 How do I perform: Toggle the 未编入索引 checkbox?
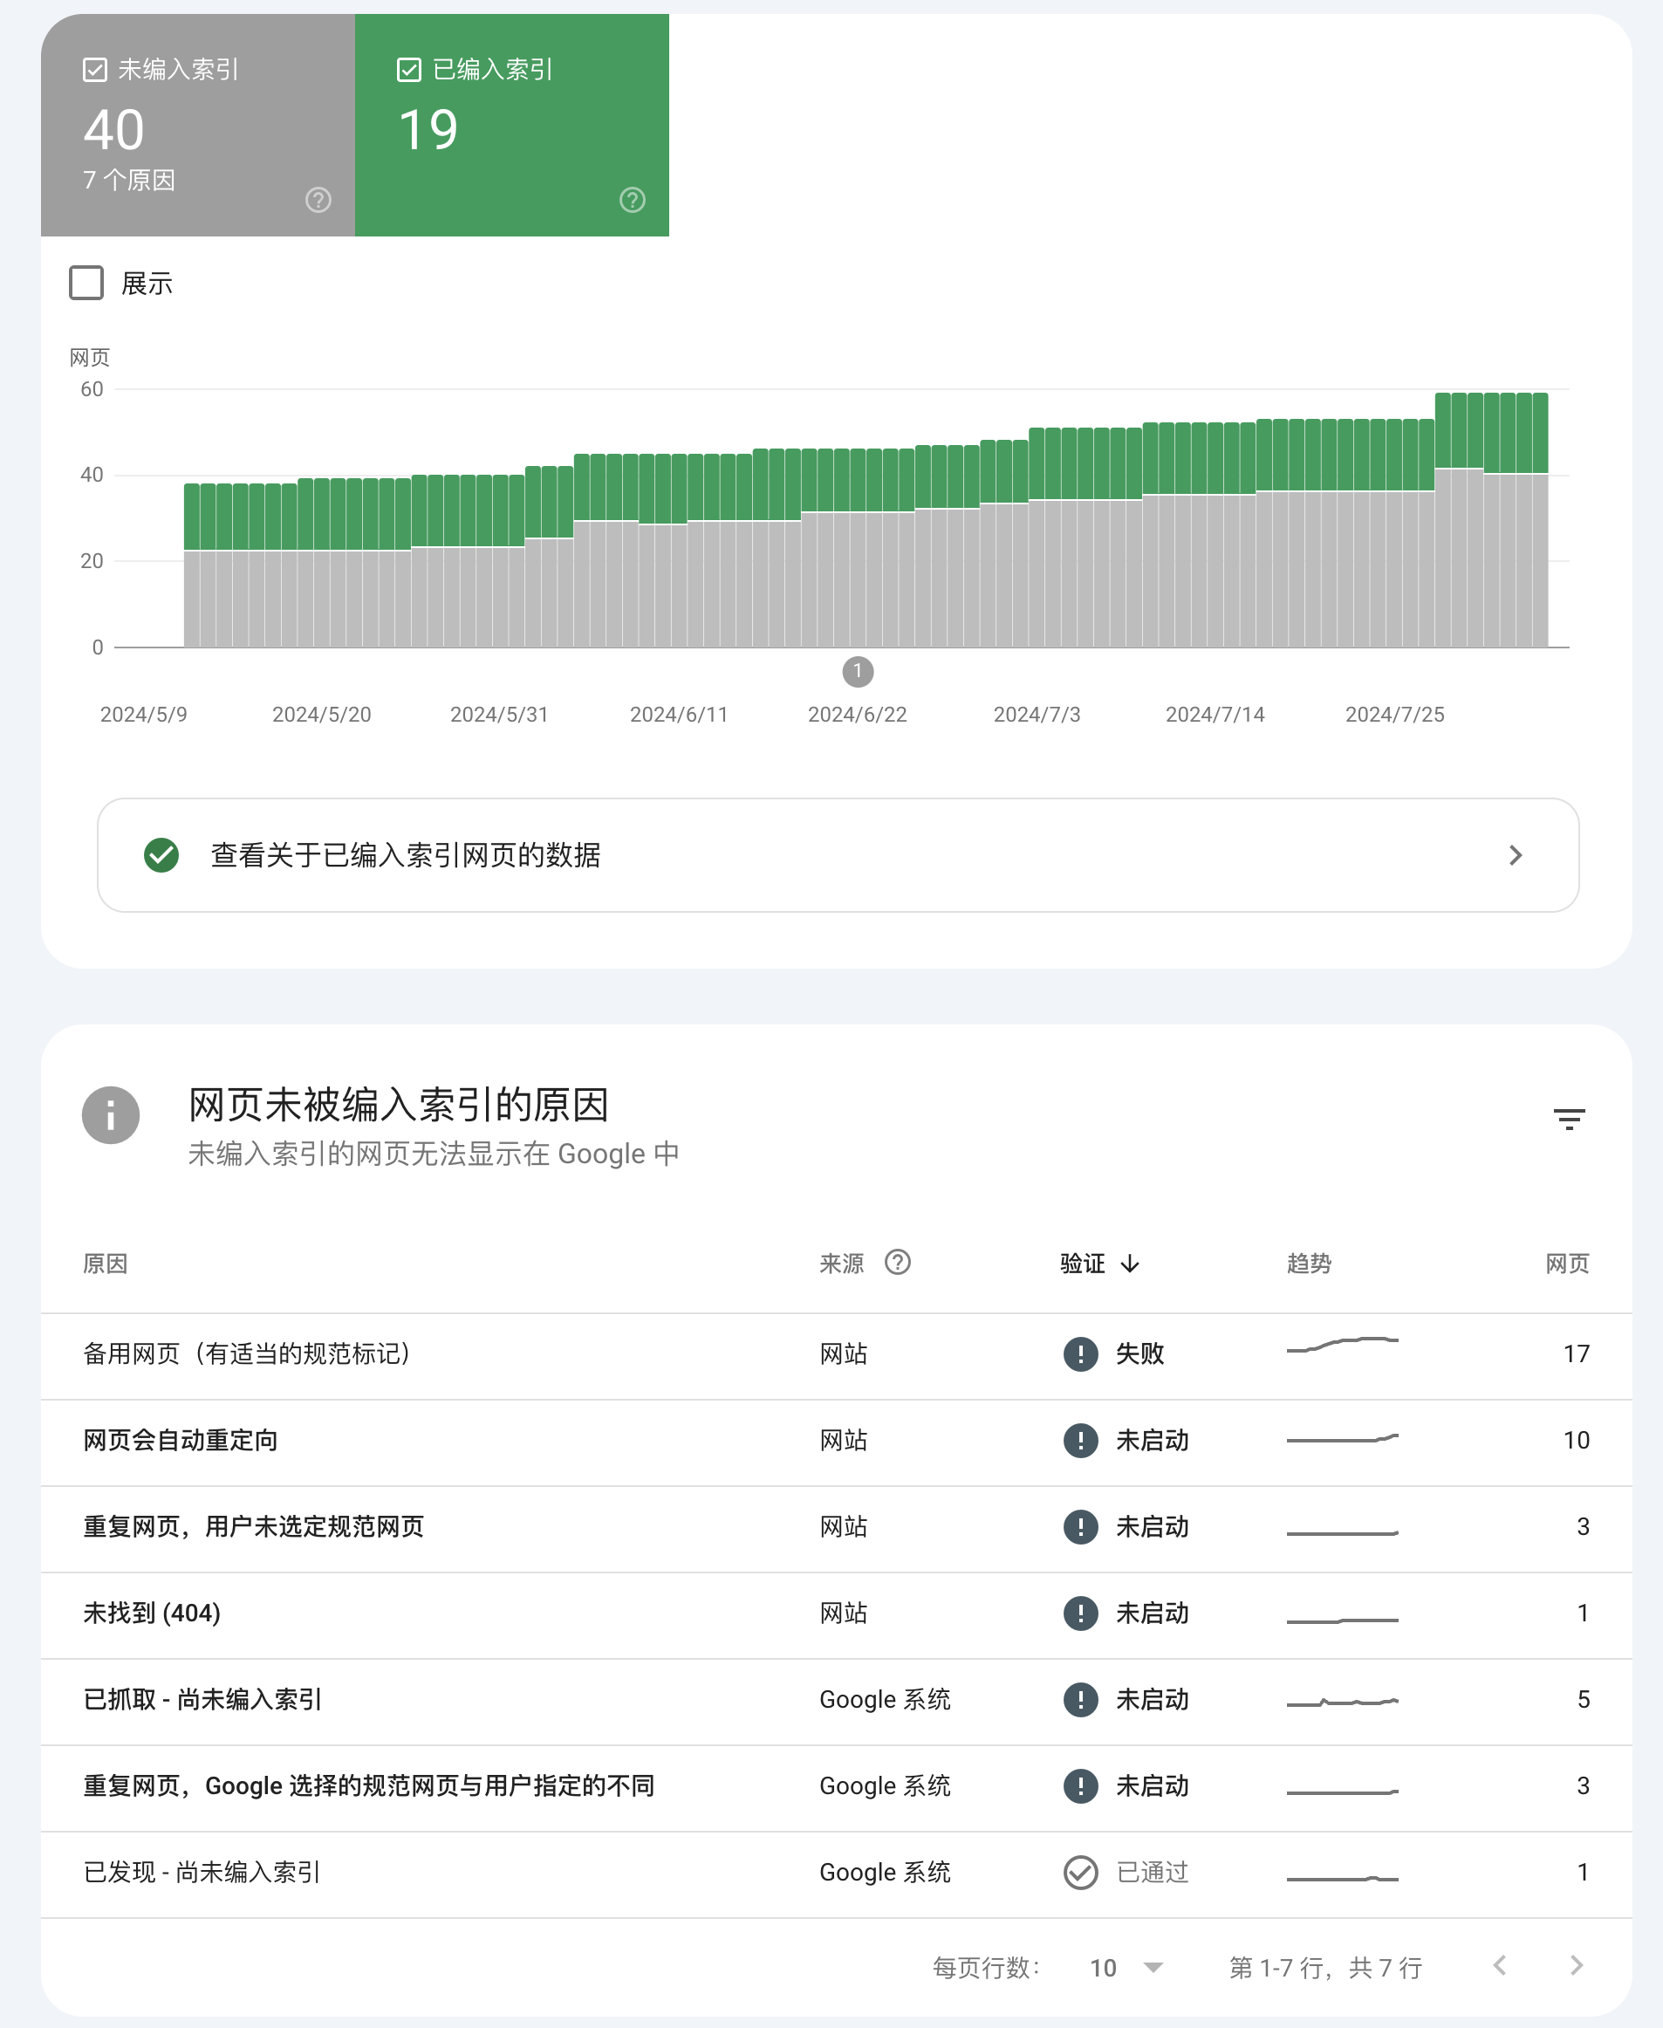(95, 70)
